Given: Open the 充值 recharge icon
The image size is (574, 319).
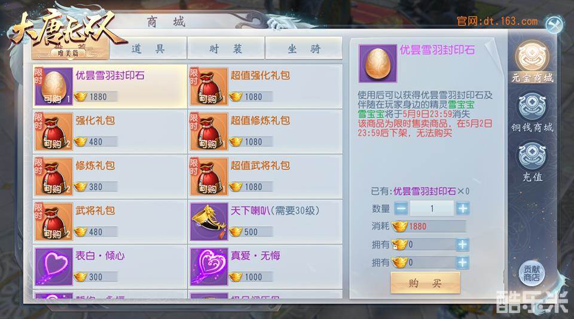Looking at the screenshot, I should tap(533, 162).
